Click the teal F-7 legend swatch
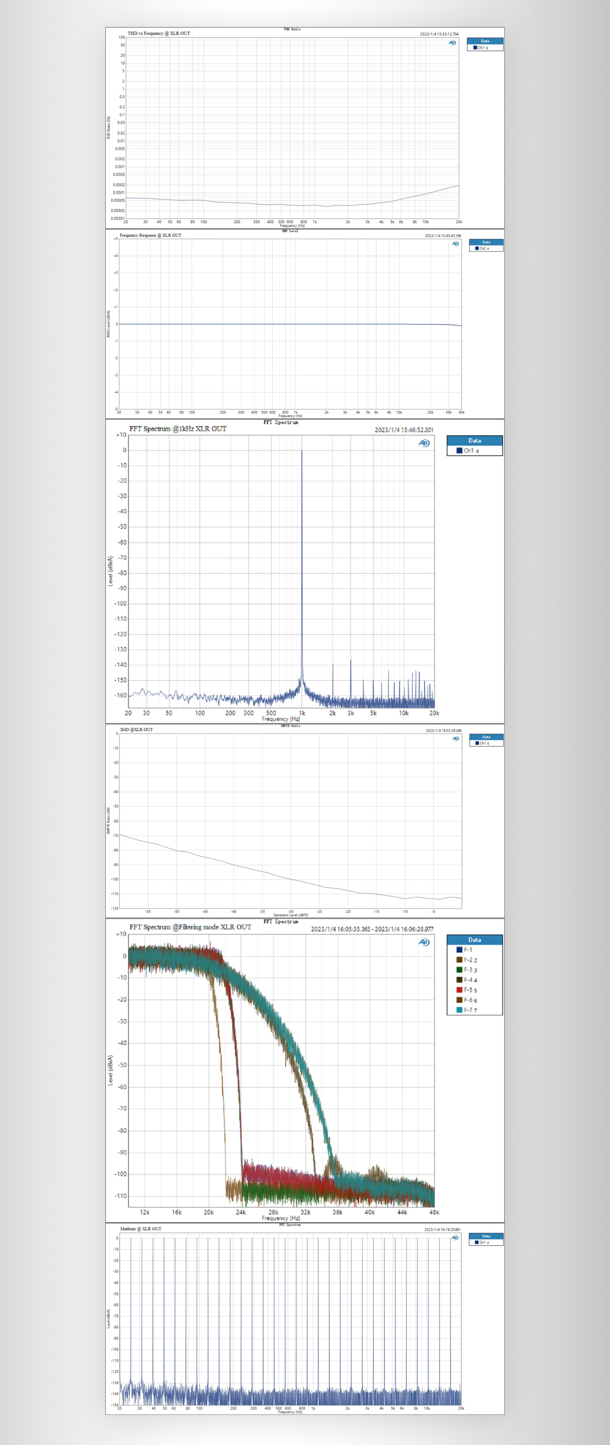Viewport: 610px width, 1445px height. [459, 1010]
